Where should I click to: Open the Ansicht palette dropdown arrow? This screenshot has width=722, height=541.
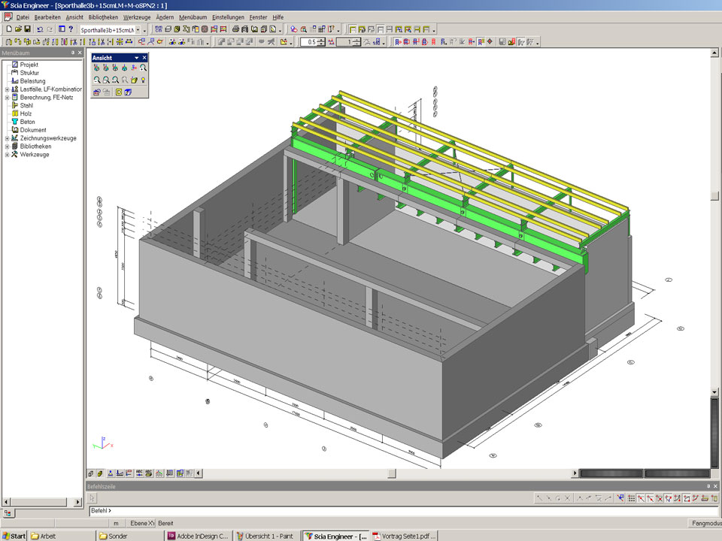(x=136, y=57)
